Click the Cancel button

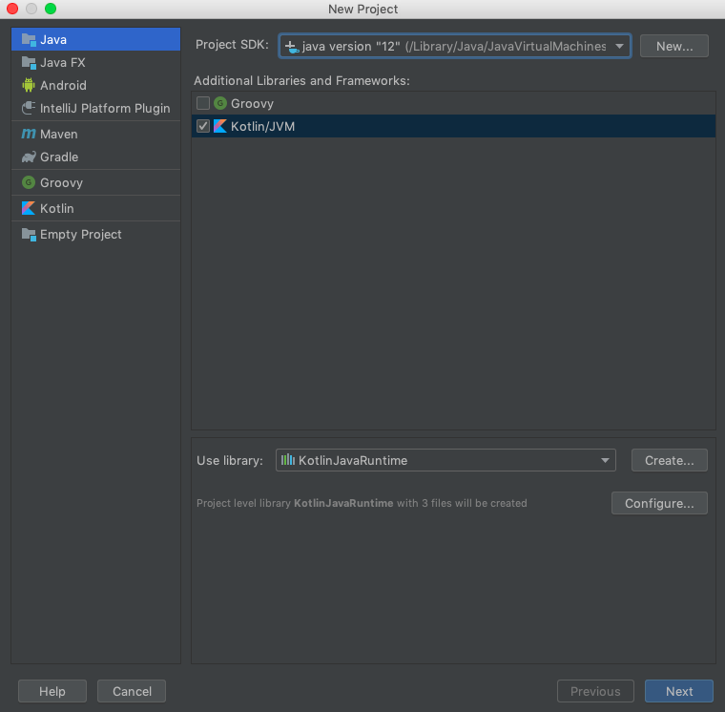[x=132, y=691]
